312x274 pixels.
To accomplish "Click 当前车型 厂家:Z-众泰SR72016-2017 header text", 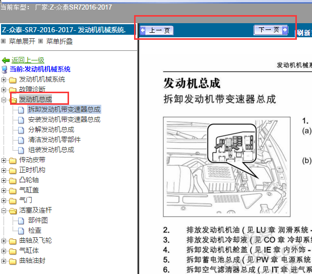I will (x=56, y=8).
